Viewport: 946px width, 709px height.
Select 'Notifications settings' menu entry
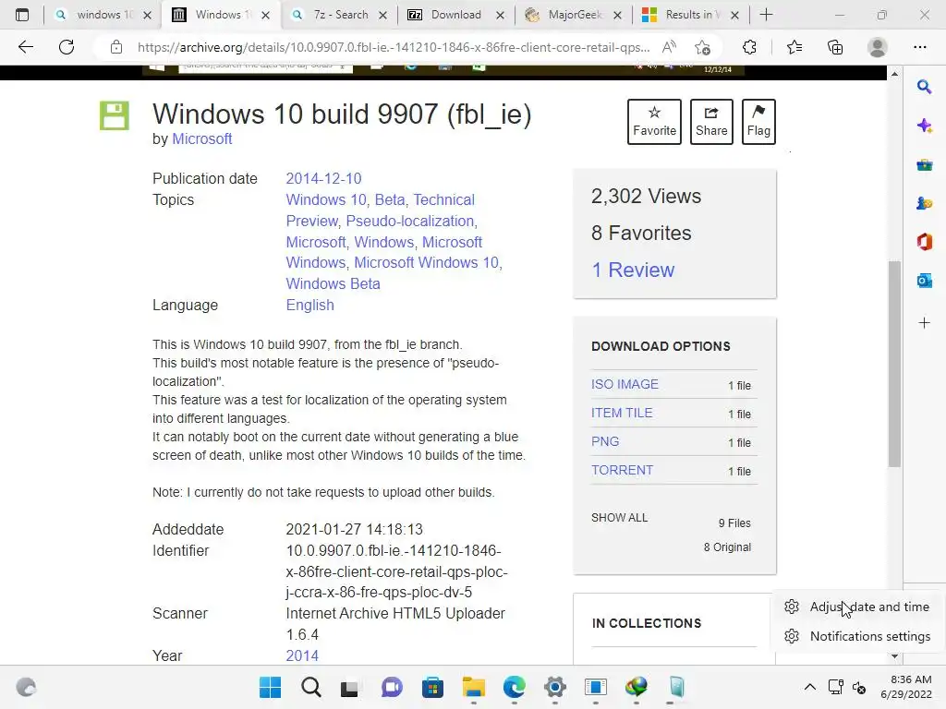pos(858,636)
